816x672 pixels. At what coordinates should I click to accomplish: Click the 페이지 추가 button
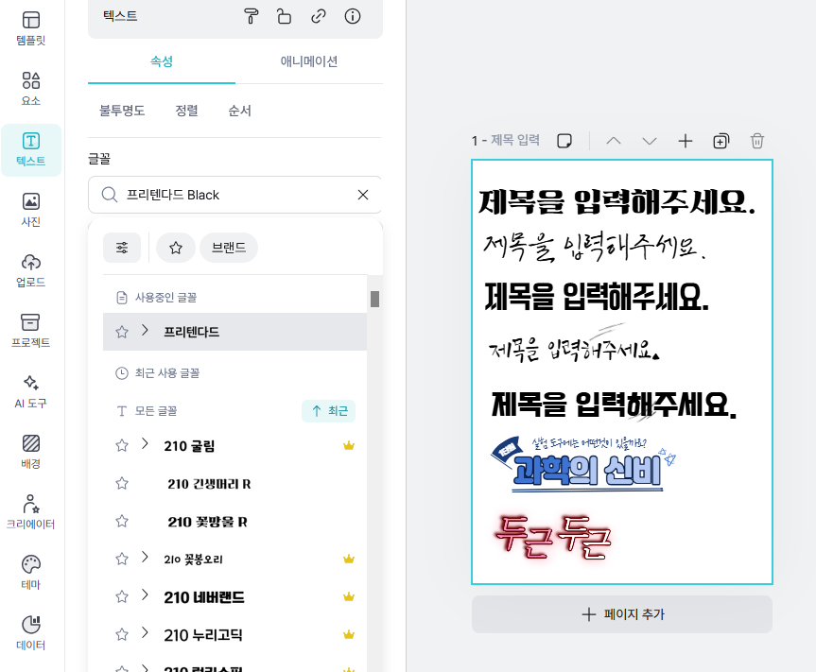621,615
